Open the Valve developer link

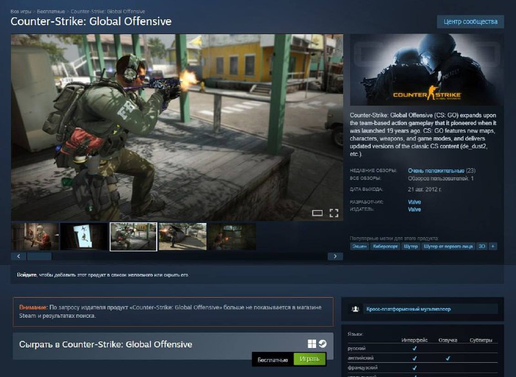pos(414,202)
